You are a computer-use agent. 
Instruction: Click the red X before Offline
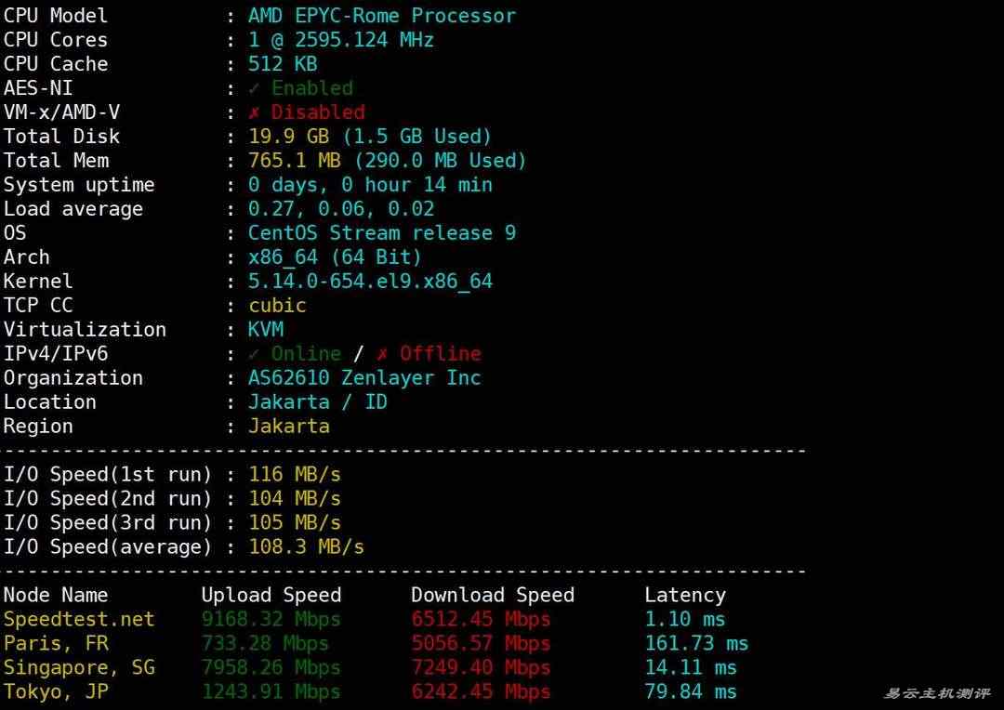383,354
